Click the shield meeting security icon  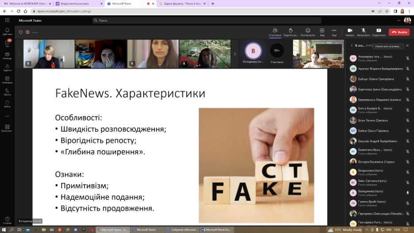point(21,32)
